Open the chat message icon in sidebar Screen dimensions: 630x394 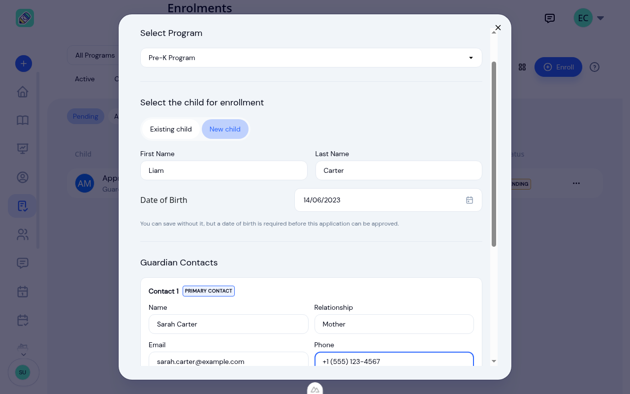click(x=23, y=263)
